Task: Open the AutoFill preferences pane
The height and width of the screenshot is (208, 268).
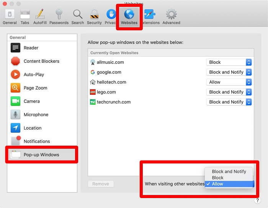Action: pos(40,17)
